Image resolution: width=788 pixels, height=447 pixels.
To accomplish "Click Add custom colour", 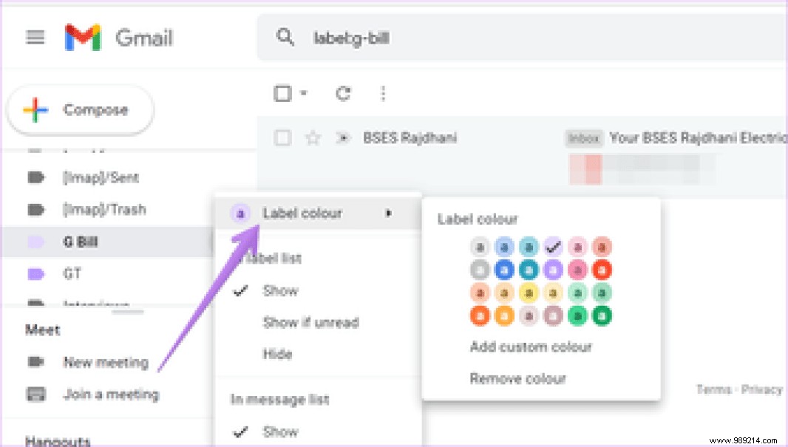I will 531,347.
